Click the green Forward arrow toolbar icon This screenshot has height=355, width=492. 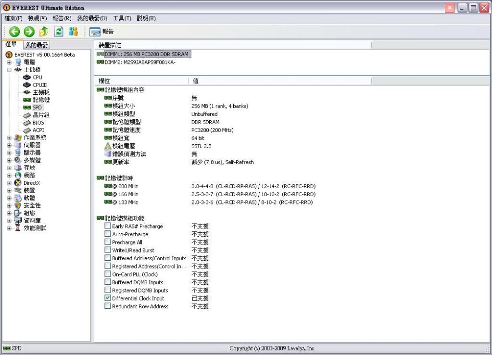29,31
